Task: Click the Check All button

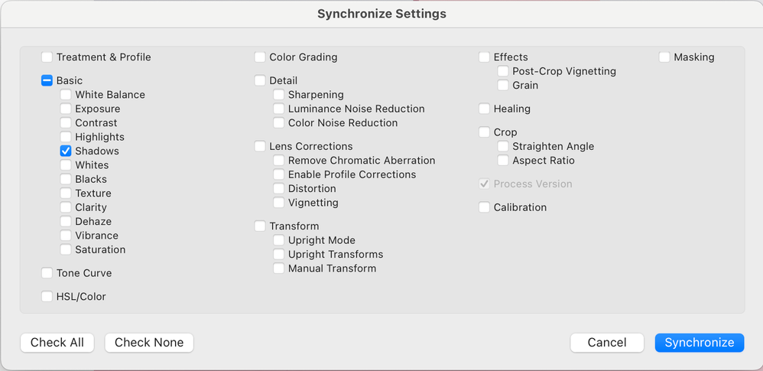Action: [x=57, y=343]
